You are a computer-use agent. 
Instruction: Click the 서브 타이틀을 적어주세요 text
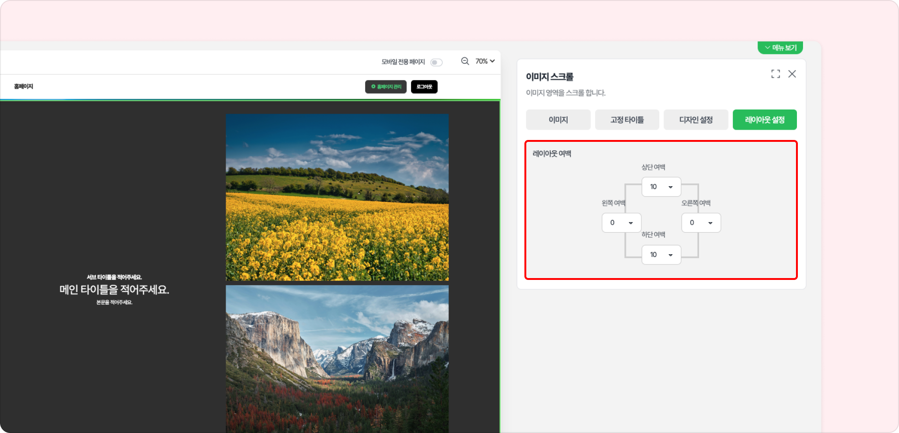coord(114,277)
